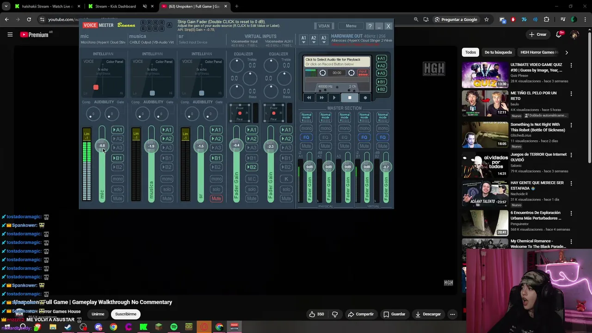
Task: Open ME TIÑO EL PELO video thumbnail
Action: (x=485, y=103)
